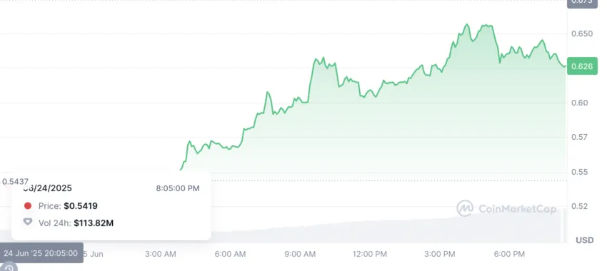This screenshot has height=271, width=607.
Task: Click the CoinMarketCap watermark logo icon
Action: tap(465, 208)
